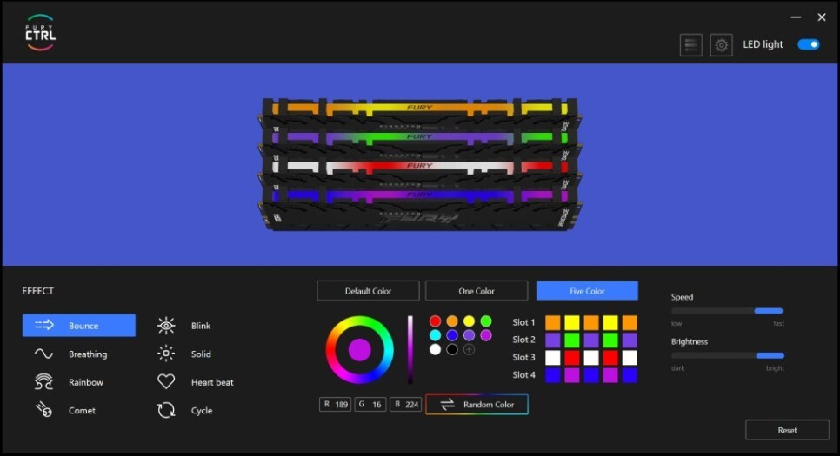840x456 pixels.
Task: Click the Slot 1 label
Action: [x=523, y=322]
